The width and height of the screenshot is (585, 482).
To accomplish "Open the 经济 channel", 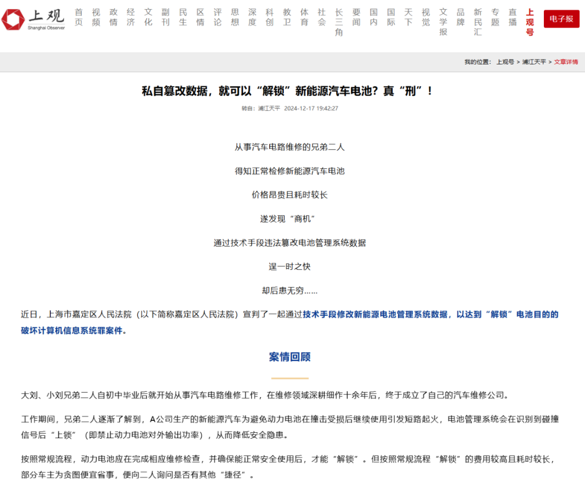I will (x=131, y=17).
